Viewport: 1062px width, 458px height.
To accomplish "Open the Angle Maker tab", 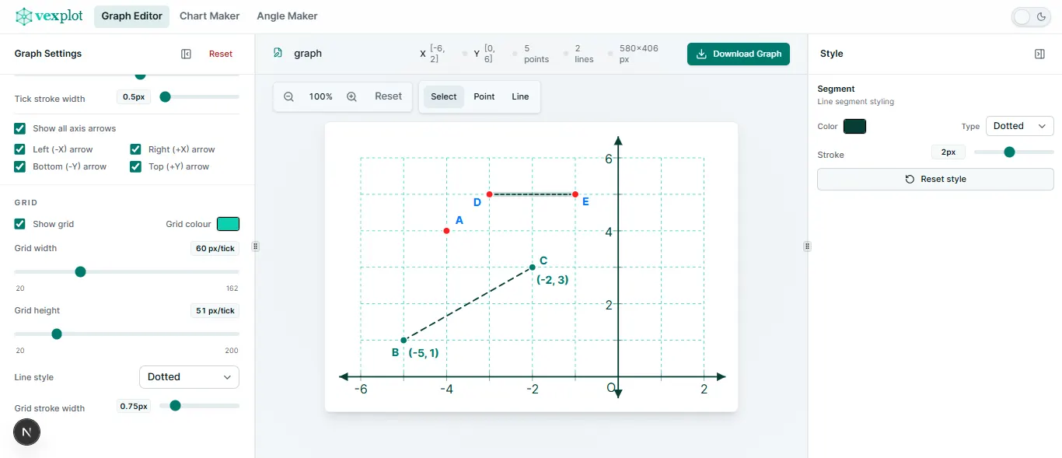I will (287, 16).
